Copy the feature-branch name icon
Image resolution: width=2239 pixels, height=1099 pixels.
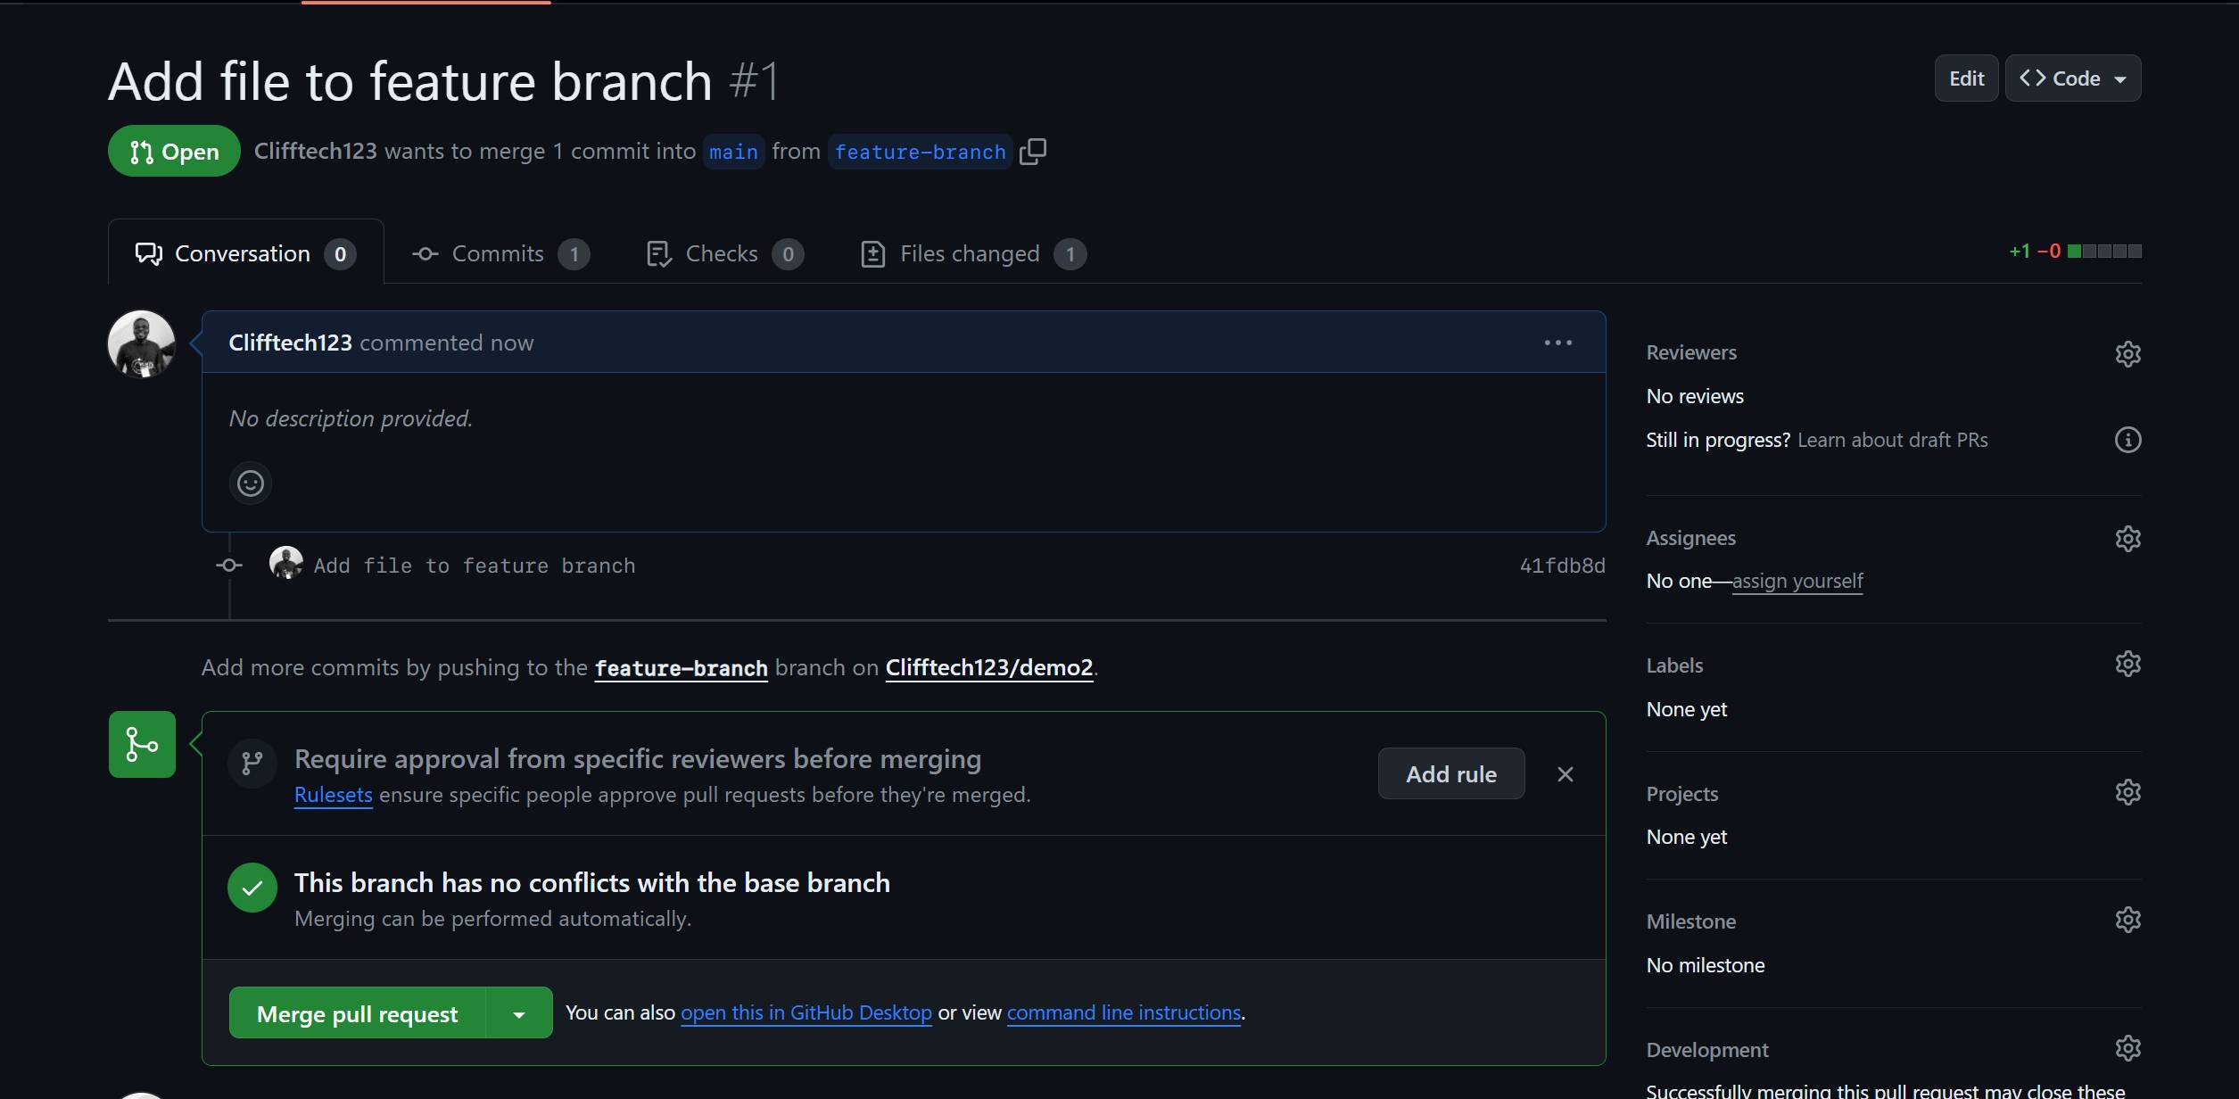point(1033,152)
